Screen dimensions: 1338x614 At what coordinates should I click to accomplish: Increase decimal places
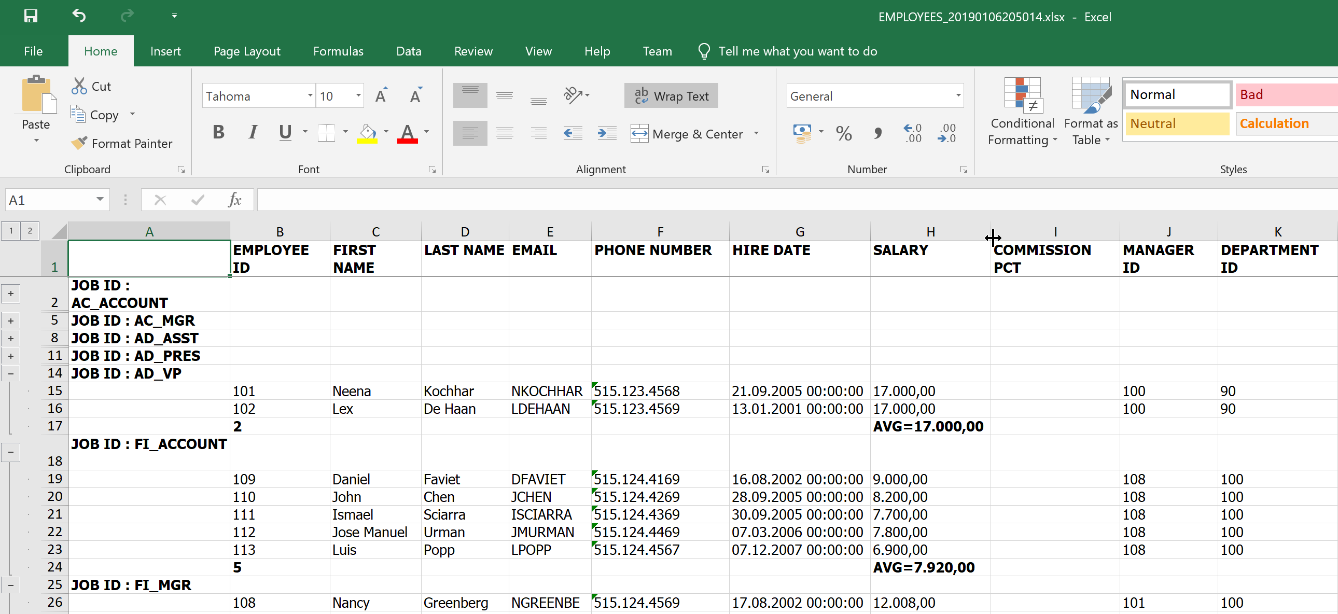pyautogui.click(x=913, y=133)
